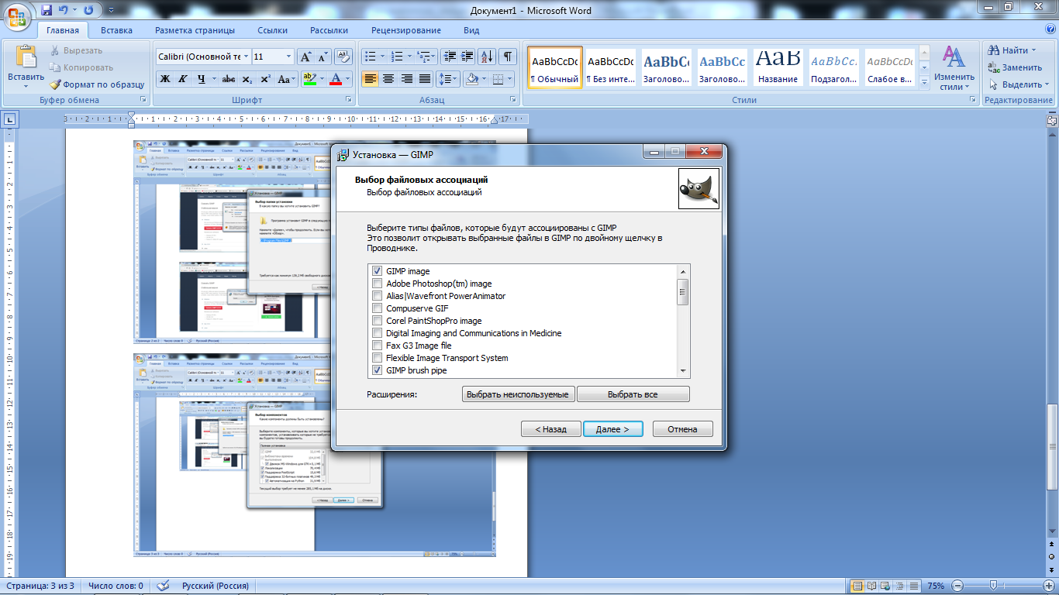Click Format Painter (Формат по образцу)
1059x595 pixels.
97,84
